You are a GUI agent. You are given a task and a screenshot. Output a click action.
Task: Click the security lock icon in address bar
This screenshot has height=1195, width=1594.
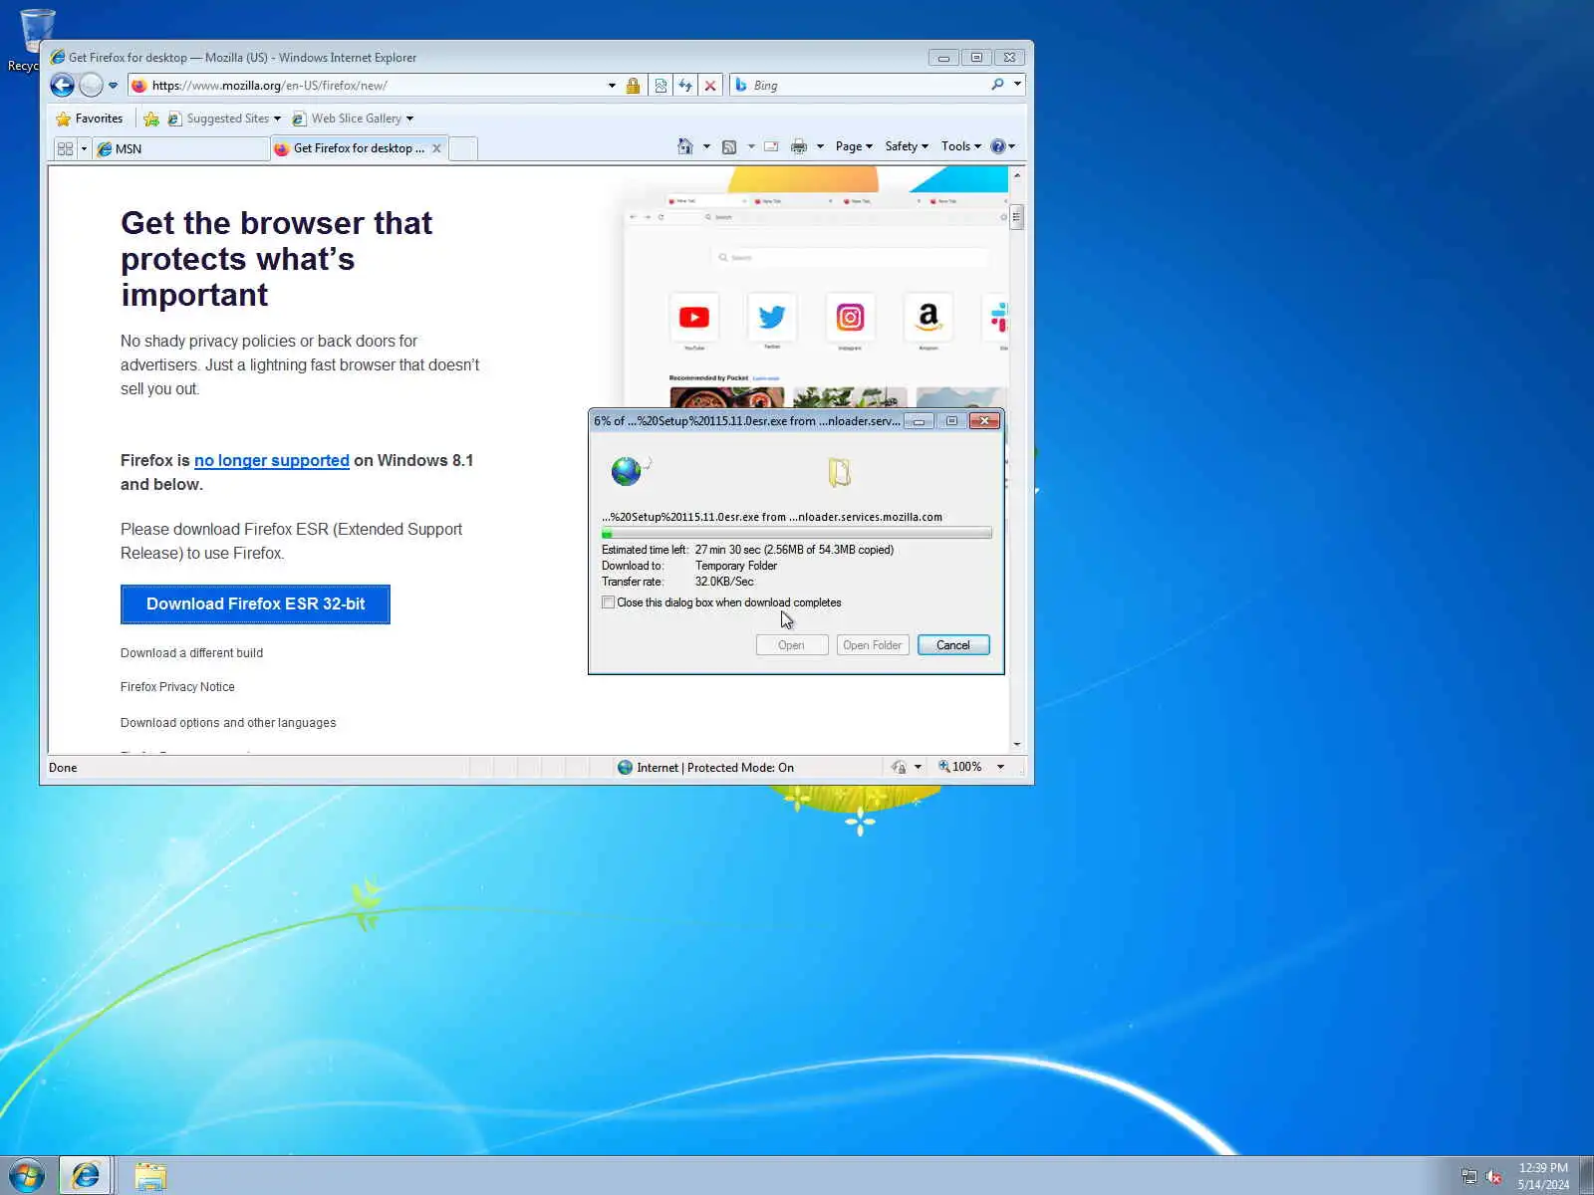[633, 86]
